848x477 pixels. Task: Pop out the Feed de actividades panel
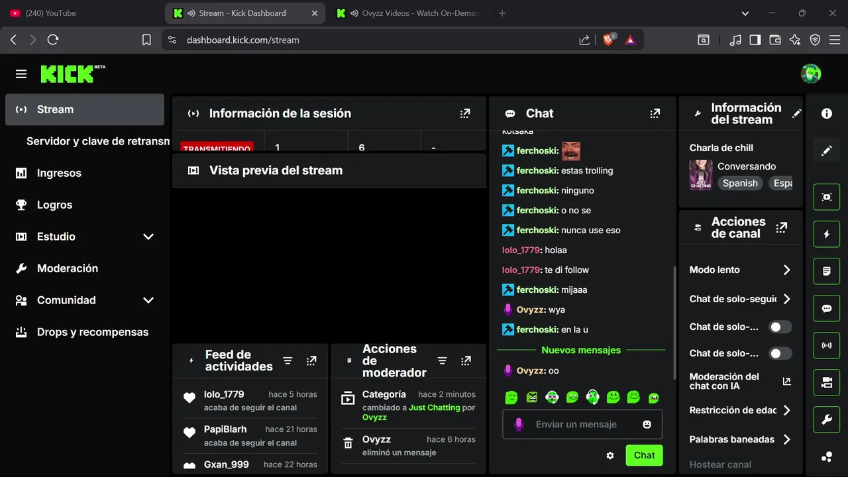pos(311,360)
